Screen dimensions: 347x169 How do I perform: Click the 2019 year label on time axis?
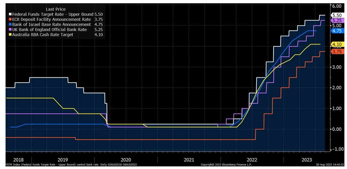pos(62,160)
